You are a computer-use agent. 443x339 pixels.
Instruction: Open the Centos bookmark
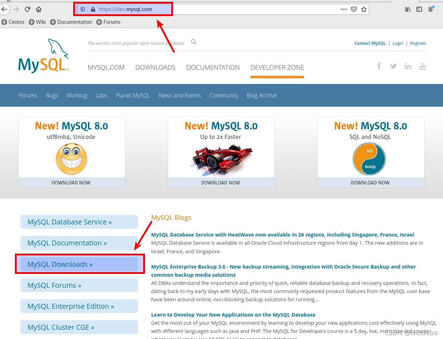(x=13, y=22)
